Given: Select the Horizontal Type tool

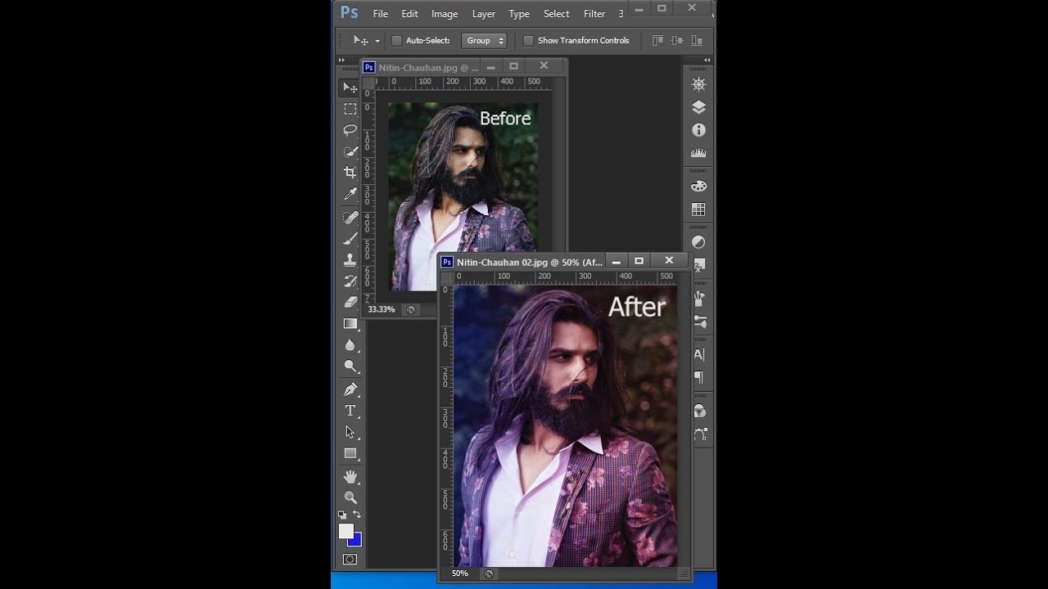Looking at the screenshot, I should point(350,411).
